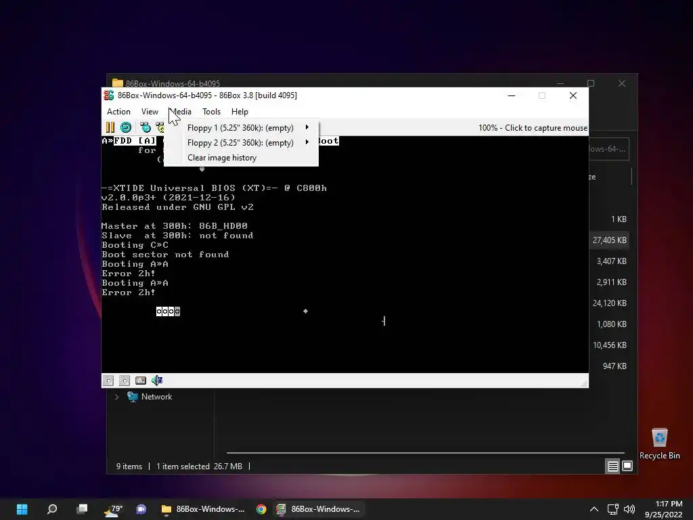Click the 9 items status text
Image resolution: width=693 pixels, height=520 pixels.
(x=129, y=467)
